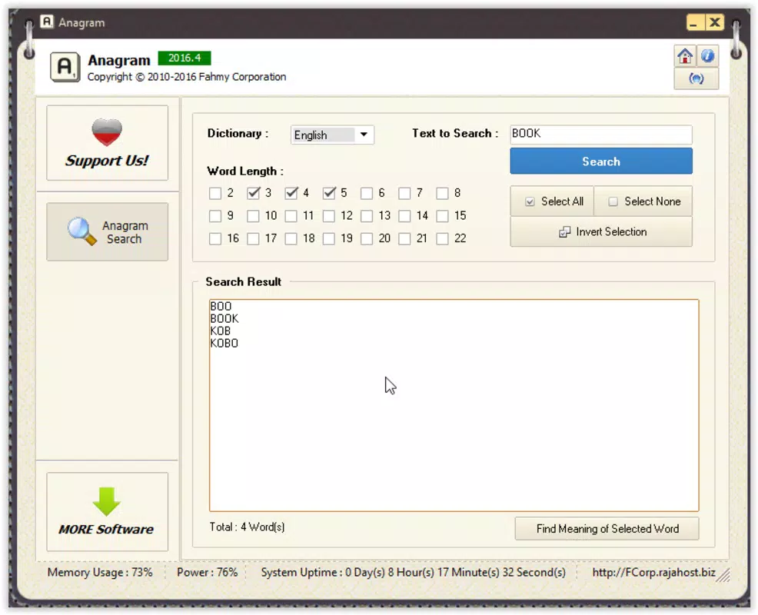Click Invert Selection button
Screen dimensions: 758x615
[601, 232]
